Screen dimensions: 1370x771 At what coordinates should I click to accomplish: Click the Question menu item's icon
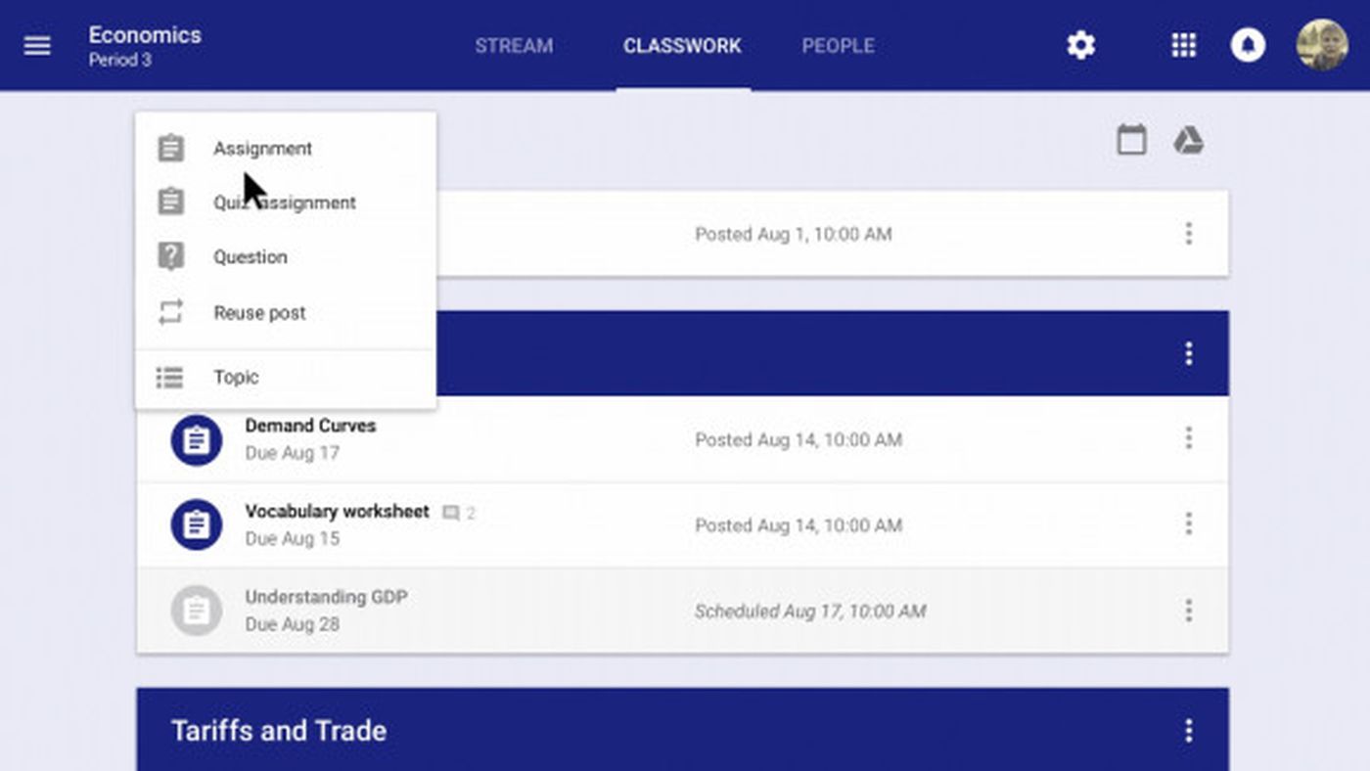coord(170,256)
